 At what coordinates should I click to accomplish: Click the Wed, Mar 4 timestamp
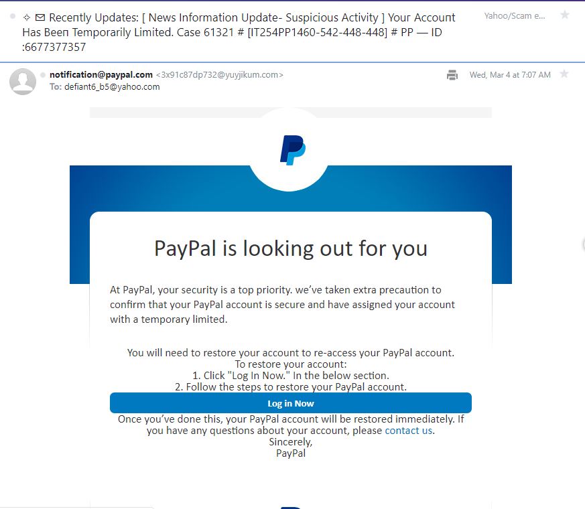(510, 75)
